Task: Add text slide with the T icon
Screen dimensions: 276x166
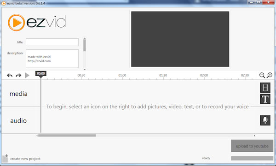Action: (x=265, y=99)
